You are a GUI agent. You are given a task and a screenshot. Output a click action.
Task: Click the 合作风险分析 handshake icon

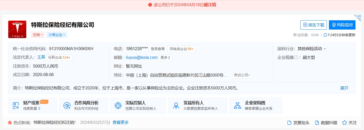click(67, 106)
